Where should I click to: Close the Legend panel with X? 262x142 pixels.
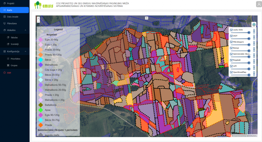tap(78, 29)
